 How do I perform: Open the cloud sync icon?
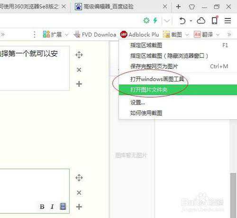(201, 20)
